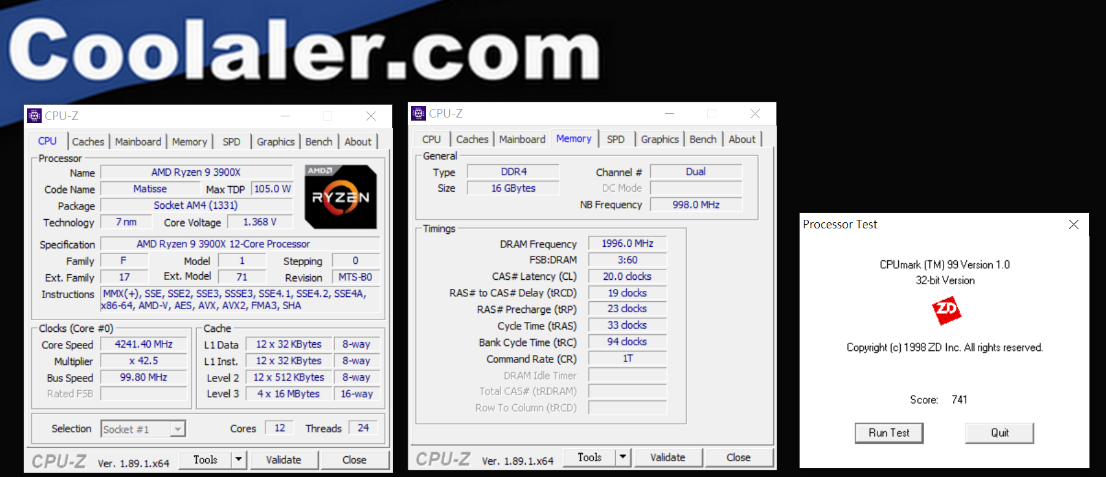1106x477 pixels.
Task: Click the FSB:DRAM value 3:60
Action: coord(627,260)
